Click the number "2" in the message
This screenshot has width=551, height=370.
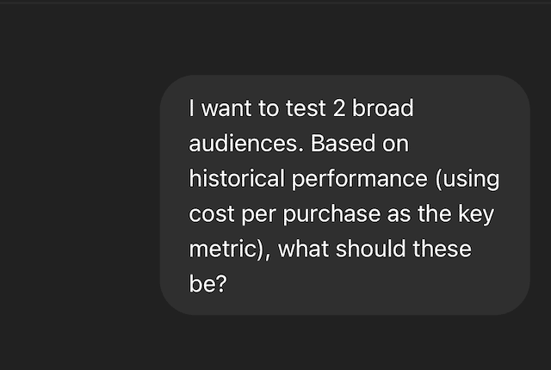(339, 108)
